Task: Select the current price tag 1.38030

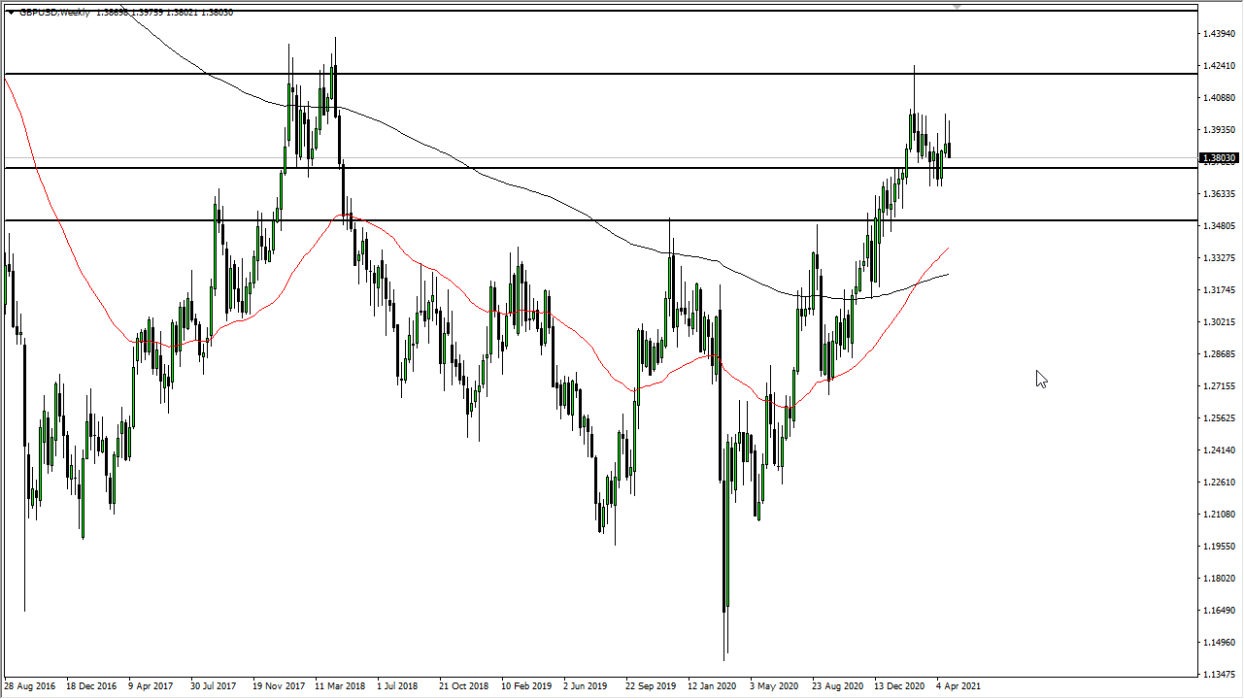Action: point(1219,156)
